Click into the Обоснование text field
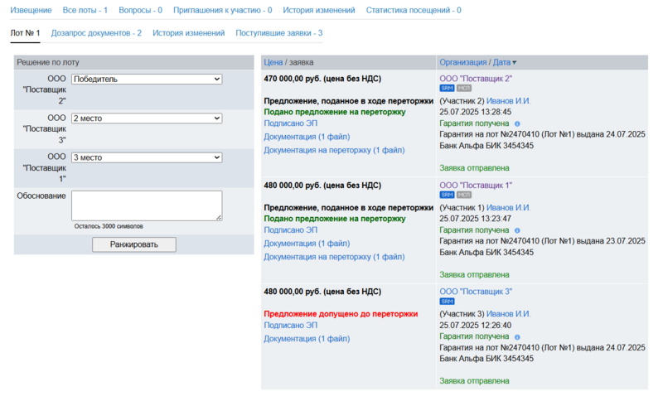This screenshot has height=401, width=663. click(147, 205)
